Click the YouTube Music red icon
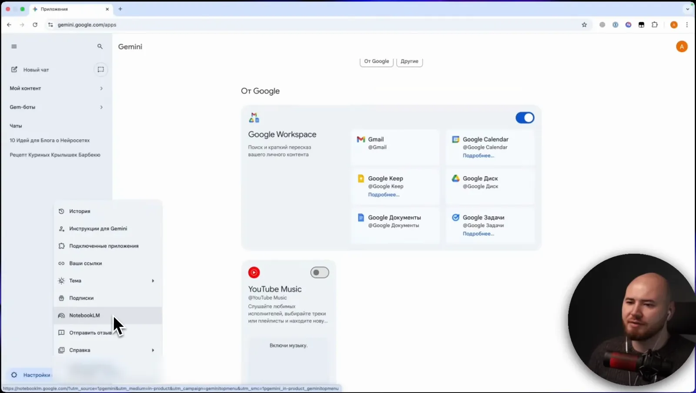 tap(254, 272)
